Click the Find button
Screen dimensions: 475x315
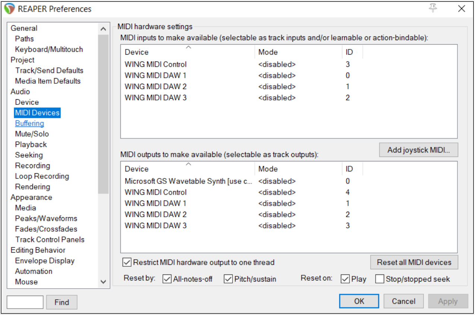point(62,302)
